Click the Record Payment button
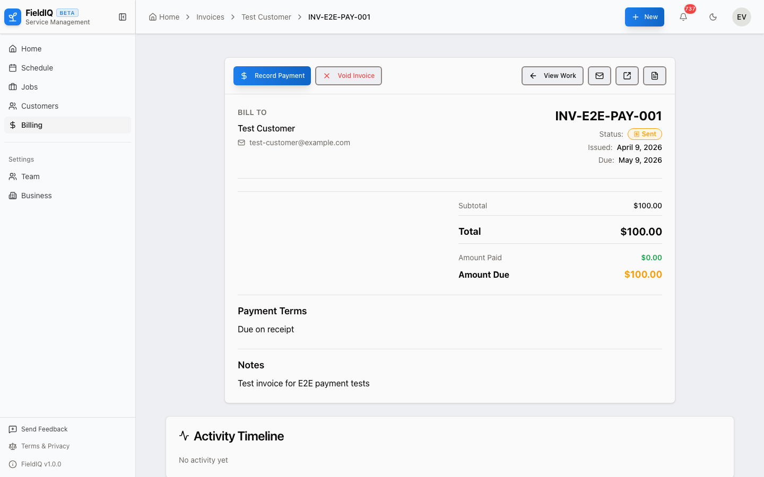The image size is (764, 477). click(x=272, y=76)
